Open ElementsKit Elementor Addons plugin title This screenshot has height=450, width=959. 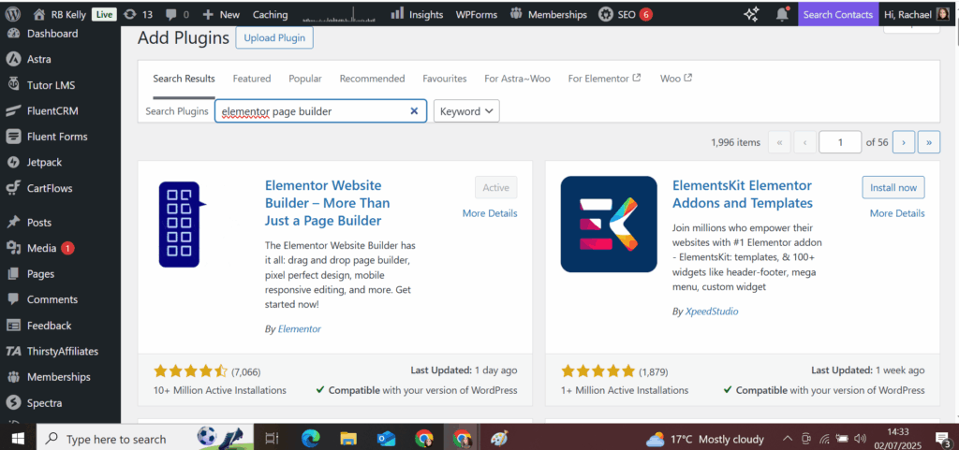(743, 195)
